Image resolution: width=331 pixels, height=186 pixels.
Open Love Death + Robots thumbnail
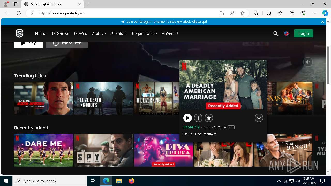coord(104,98)
